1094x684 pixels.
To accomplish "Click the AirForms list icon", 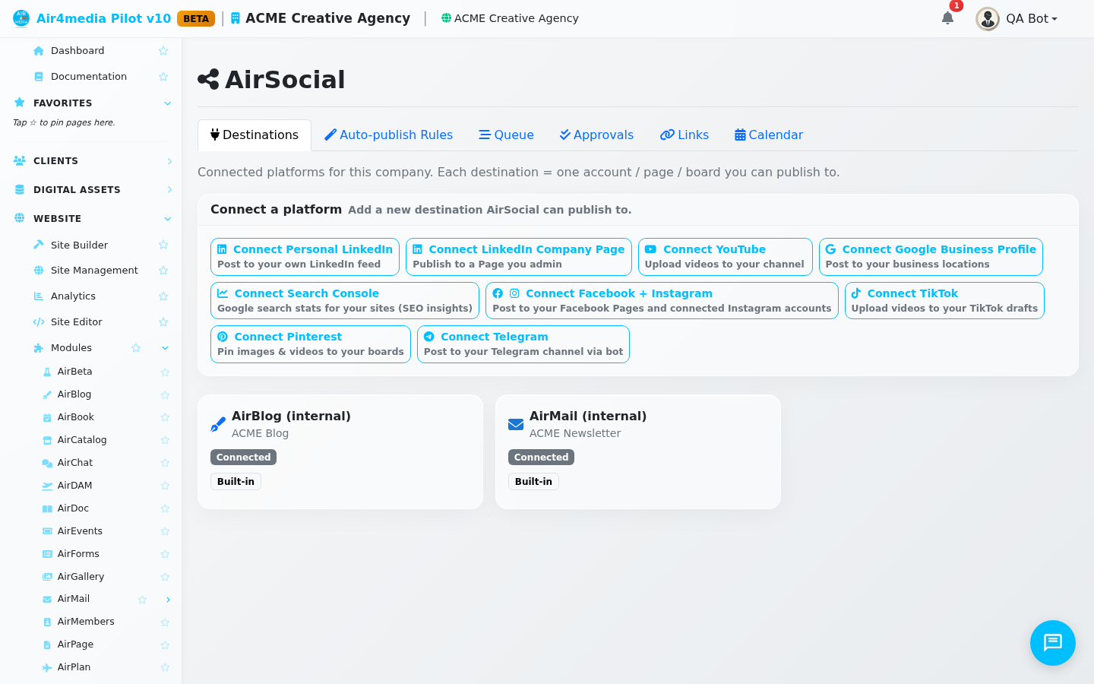I will (x=47, y=555).
